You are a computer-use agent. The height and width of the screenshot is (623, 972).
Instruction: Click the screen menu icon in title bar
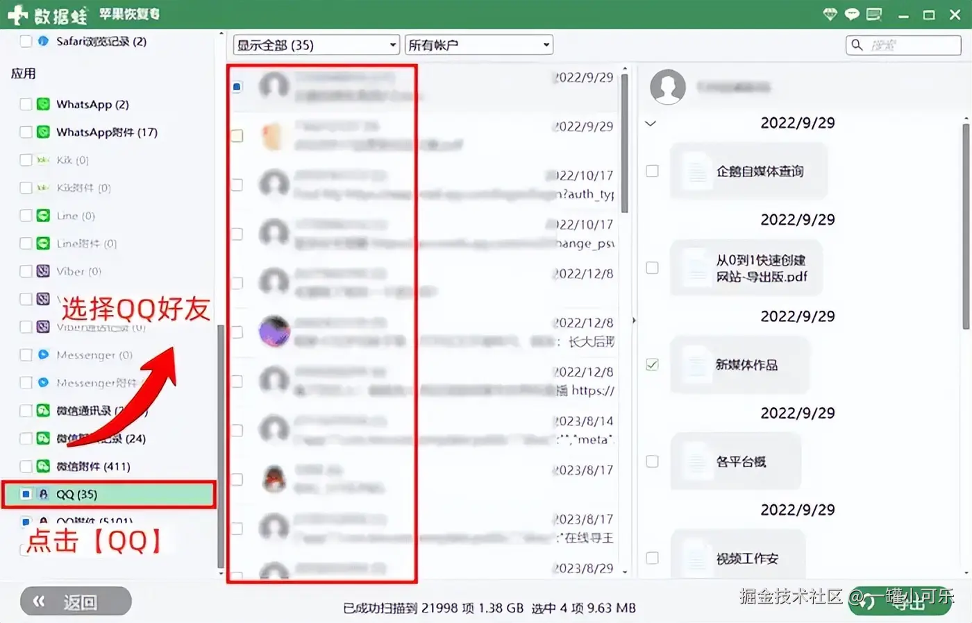(874, 15)
